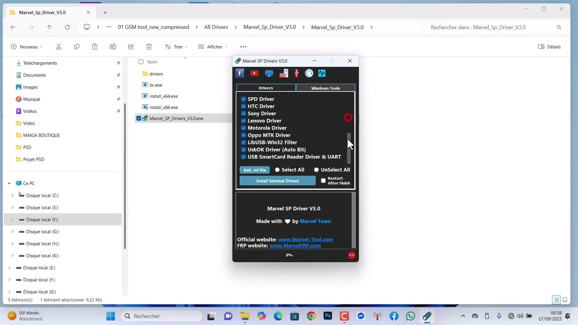Click the Add .inf file button
Viewport: 578px width, 325px height.
(255, 170)
